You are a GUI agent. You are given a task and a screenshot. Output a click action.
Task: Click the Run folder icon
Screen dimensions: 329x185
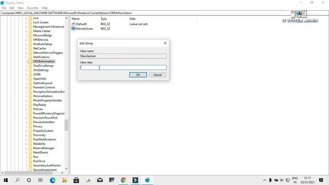(30, 157)
